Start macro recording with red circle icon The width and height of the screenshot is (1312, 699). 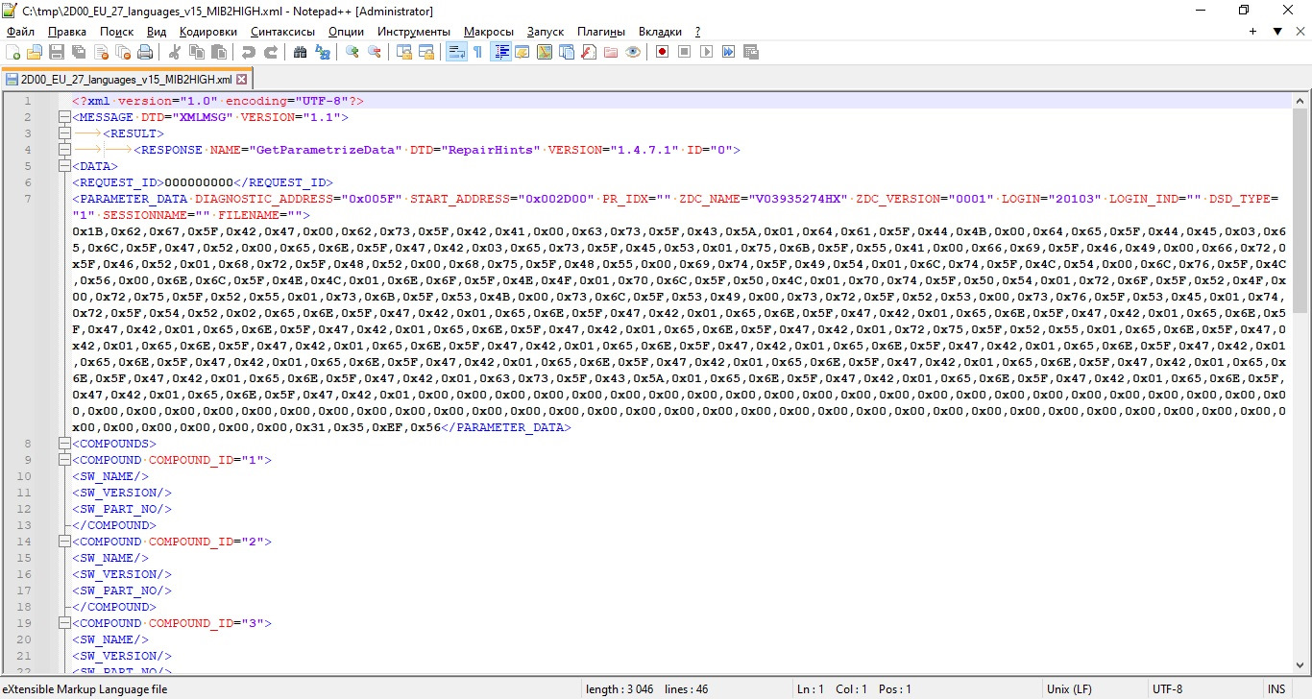tap(662, 52)
